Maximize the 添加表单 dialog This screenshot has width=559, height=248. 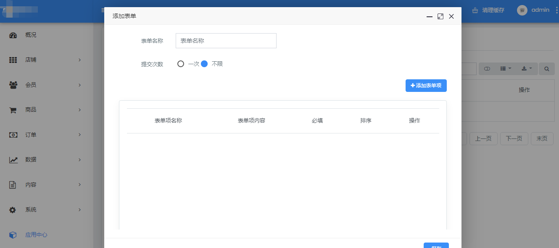tap(440, 16)
